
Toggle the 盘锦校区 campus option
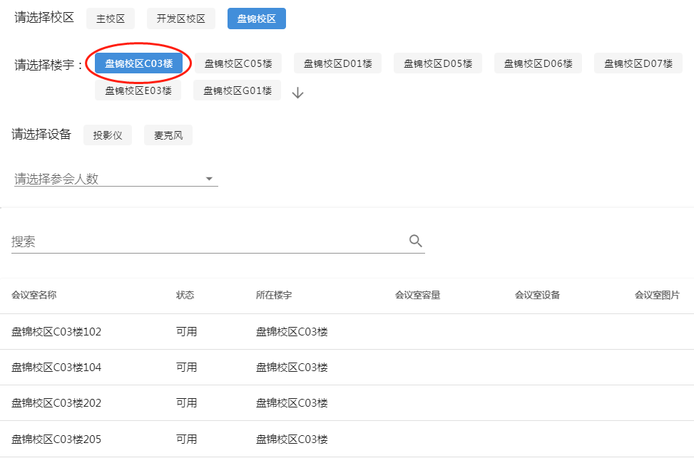tap(256, 19)
